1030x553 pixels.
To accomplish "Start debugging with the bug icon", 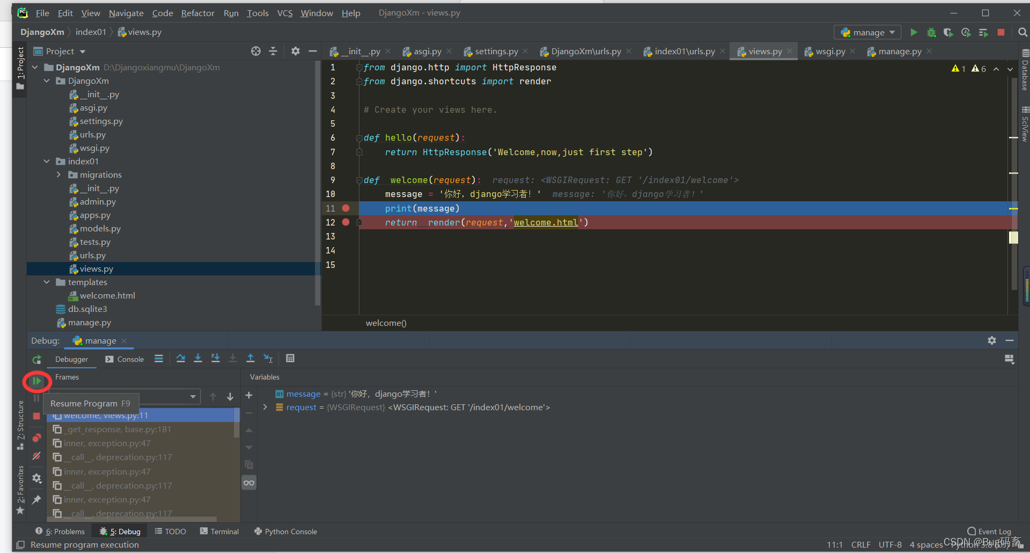I will pos(931,32).
